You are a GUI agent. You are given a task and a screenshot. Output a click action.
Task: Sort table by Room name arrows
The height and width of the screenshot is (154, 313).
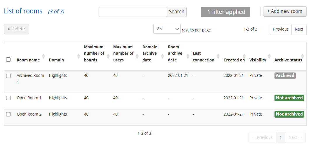[x=43, y=56]
